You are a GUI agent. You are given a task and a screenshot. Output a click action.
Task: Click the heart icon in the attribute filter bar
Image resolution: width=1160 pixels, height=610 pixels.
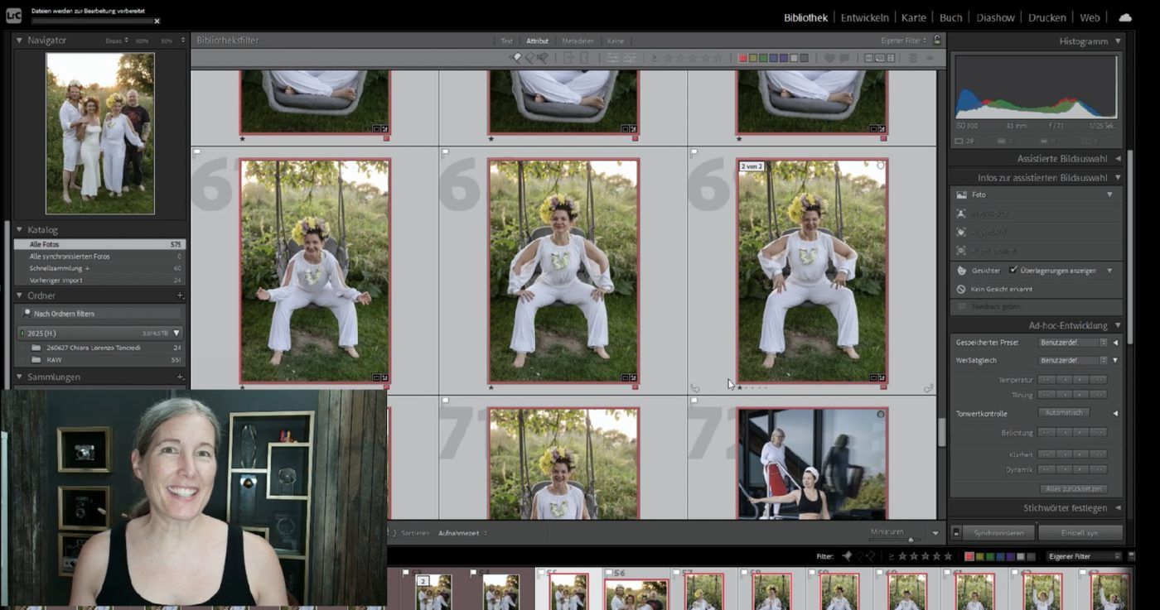[x=829, y=58]
